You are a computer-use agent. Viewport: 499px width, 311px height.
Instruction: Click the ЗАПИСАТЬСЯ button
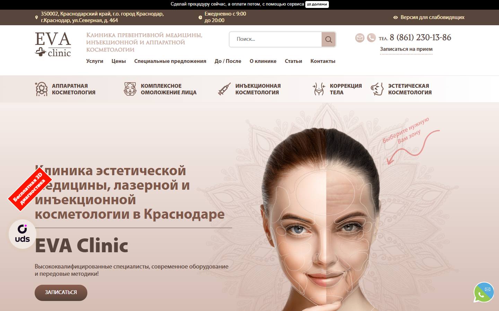[61, 293]
